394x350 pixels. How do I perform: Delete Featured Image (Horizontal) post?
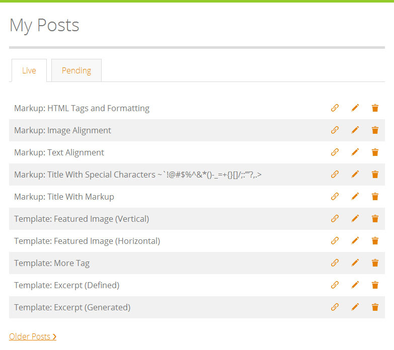tap(375, 240)
